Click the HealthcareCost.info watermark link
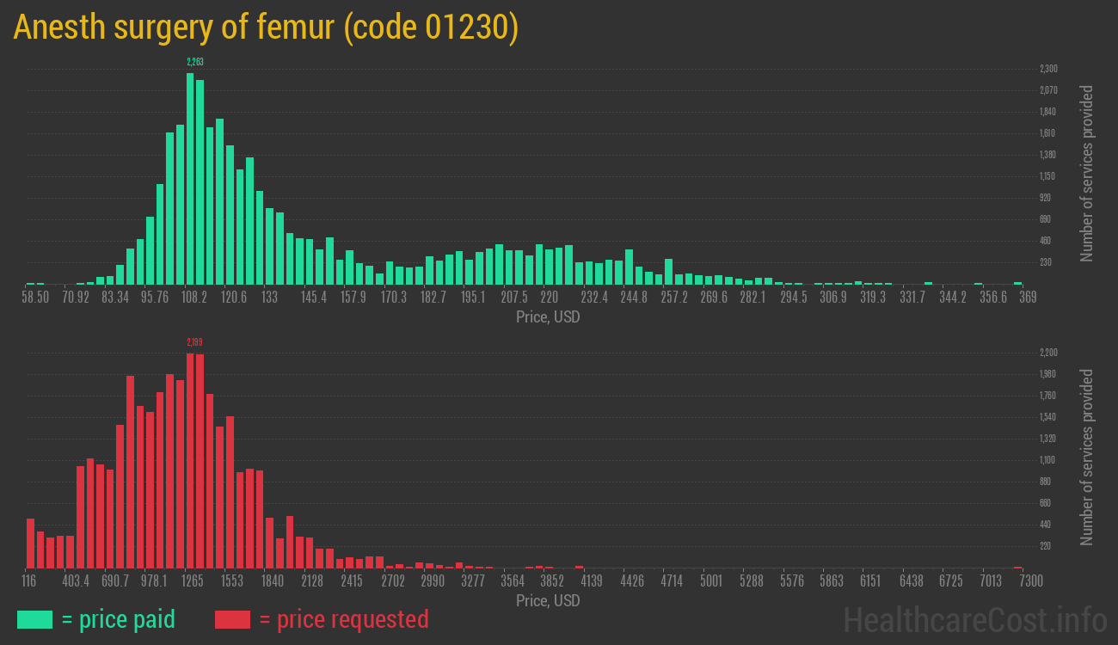Viewport: 1118px width, 645px height. (974, 619)
